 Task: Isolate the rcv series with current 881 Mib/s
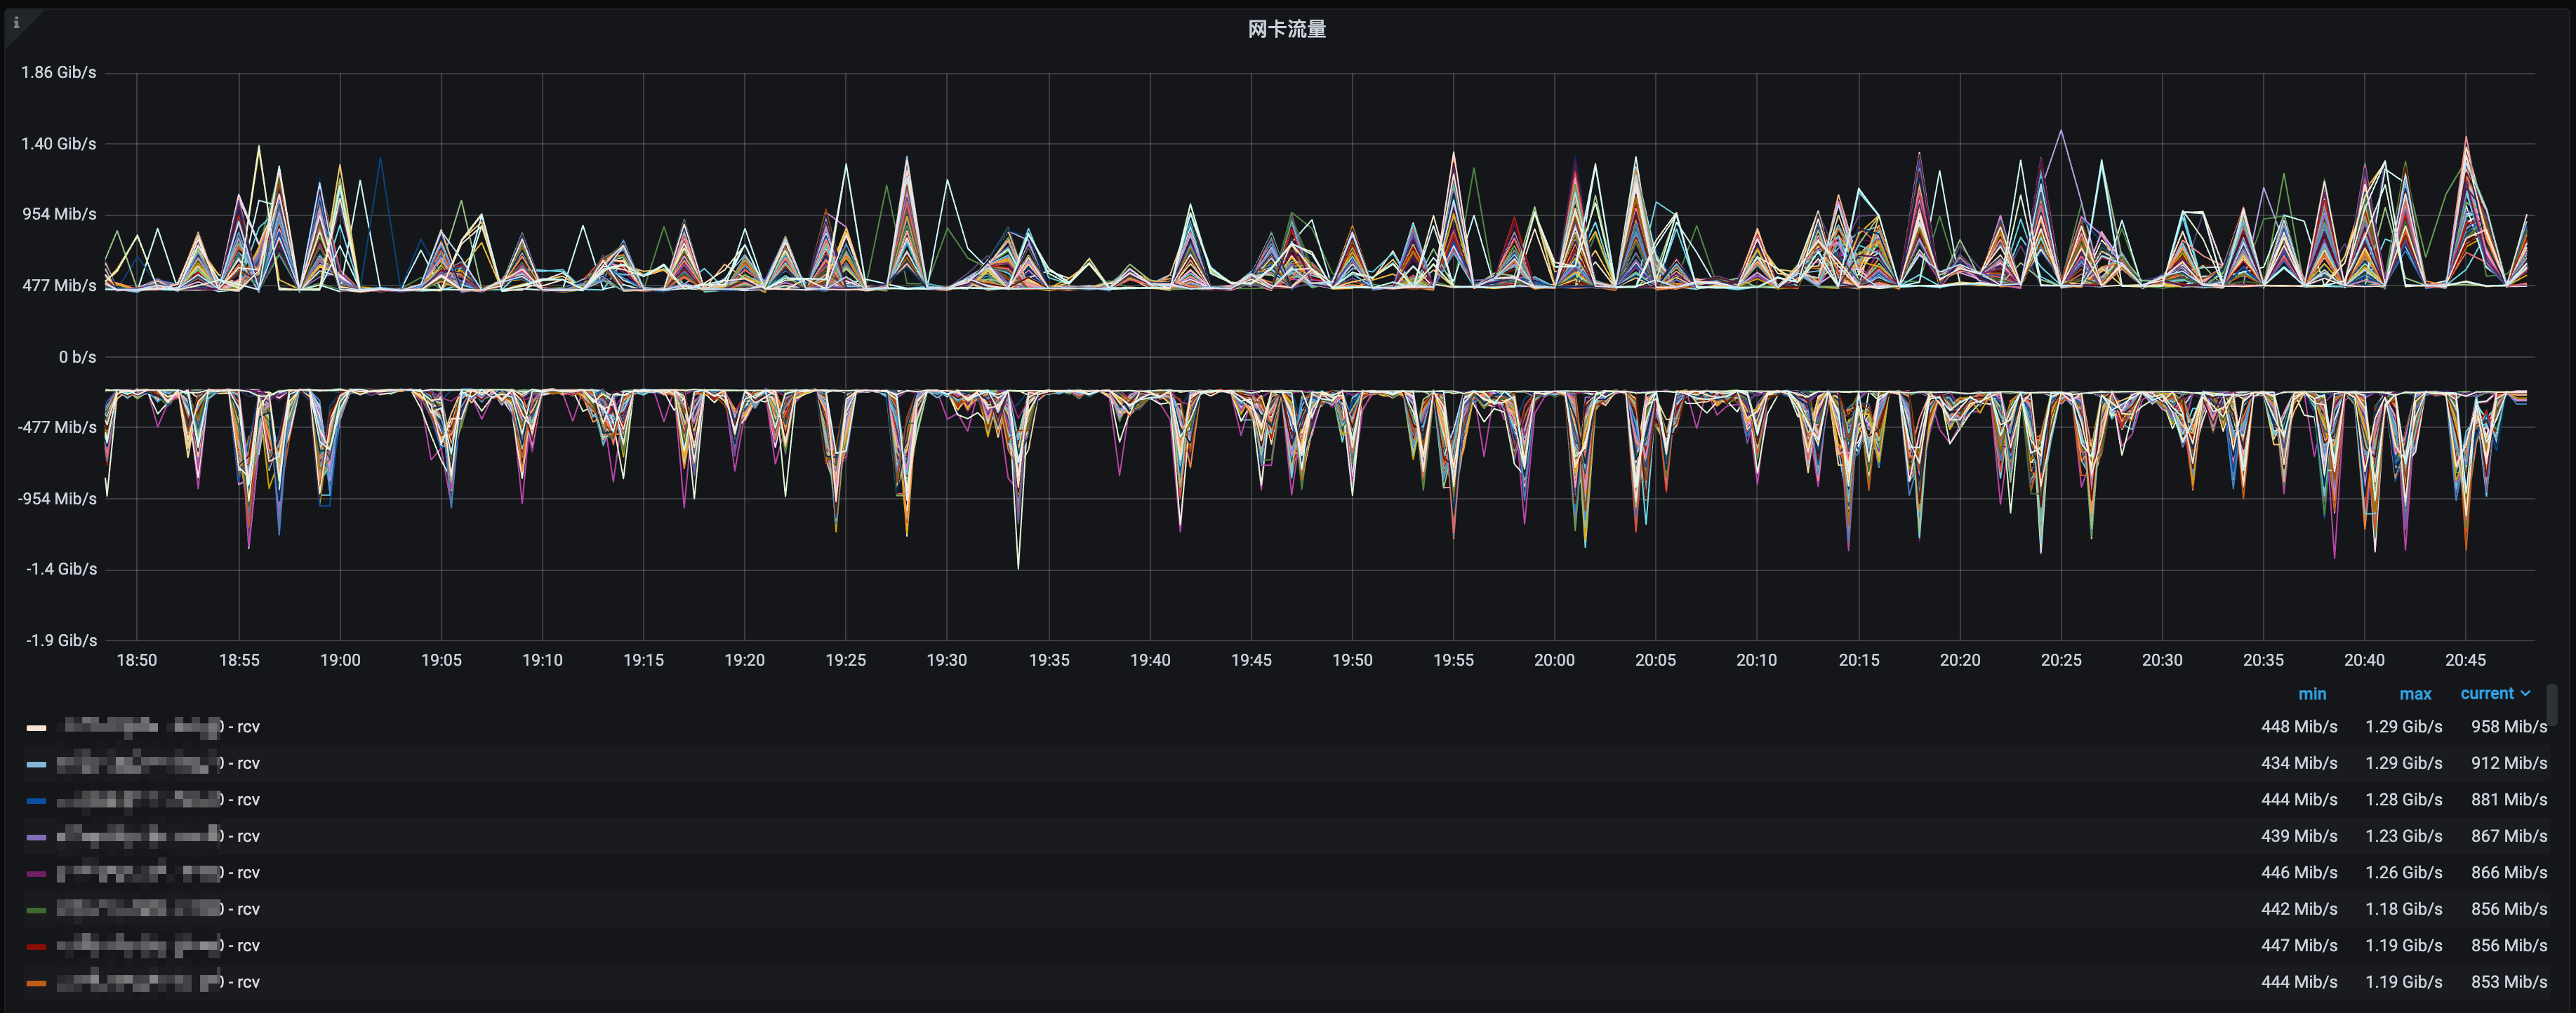(158, 800)
